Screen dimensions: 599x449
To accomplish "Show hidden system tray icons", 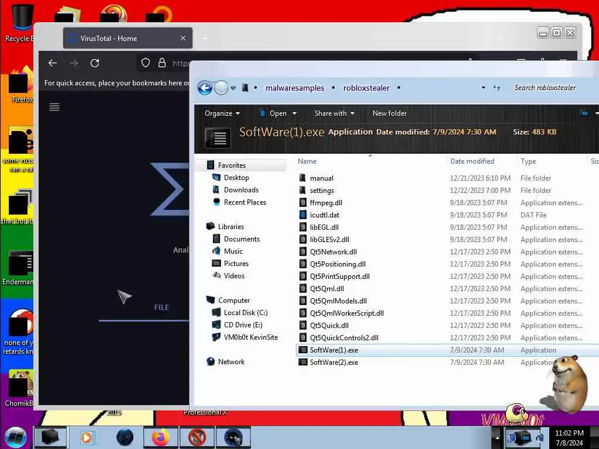I will pyautogui.click(x=497, y=437).
